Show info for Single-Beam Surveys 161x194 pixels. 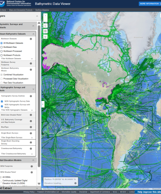tap(31, 133)
